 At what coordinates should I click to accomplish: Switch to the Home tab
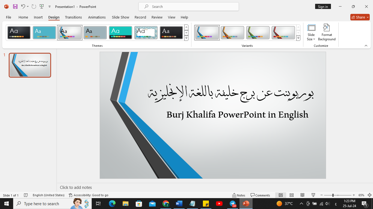[23, 17]
